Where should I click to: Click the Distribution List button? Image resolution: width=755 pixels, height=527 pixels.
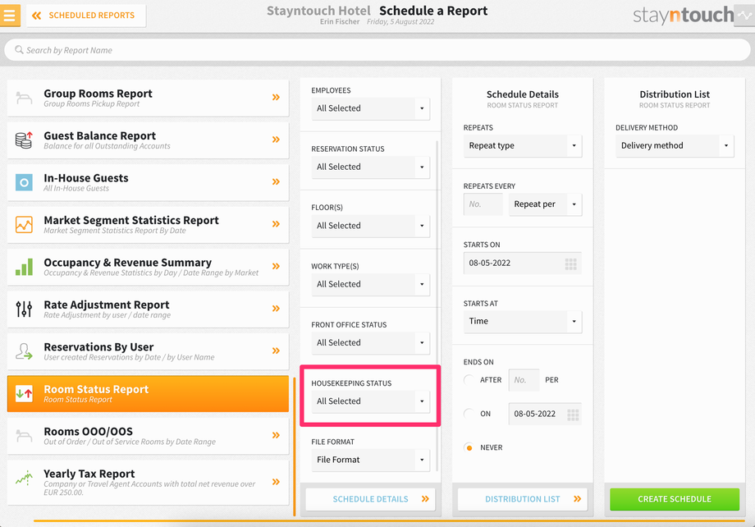(523, 499)
